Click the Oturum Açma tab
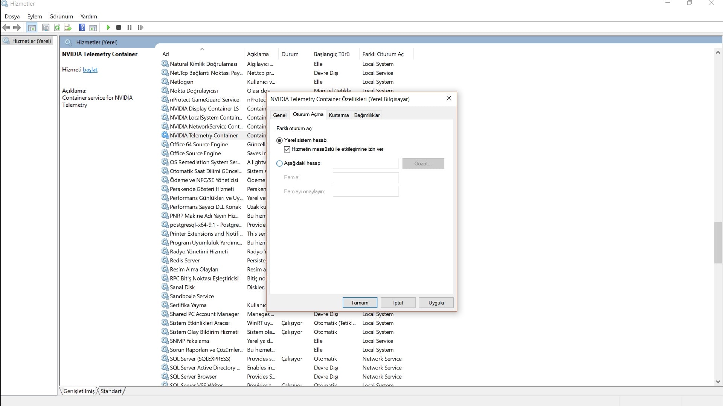Image resolution: width=723 pixels, height=406 pixels. (x=308, y=115)
